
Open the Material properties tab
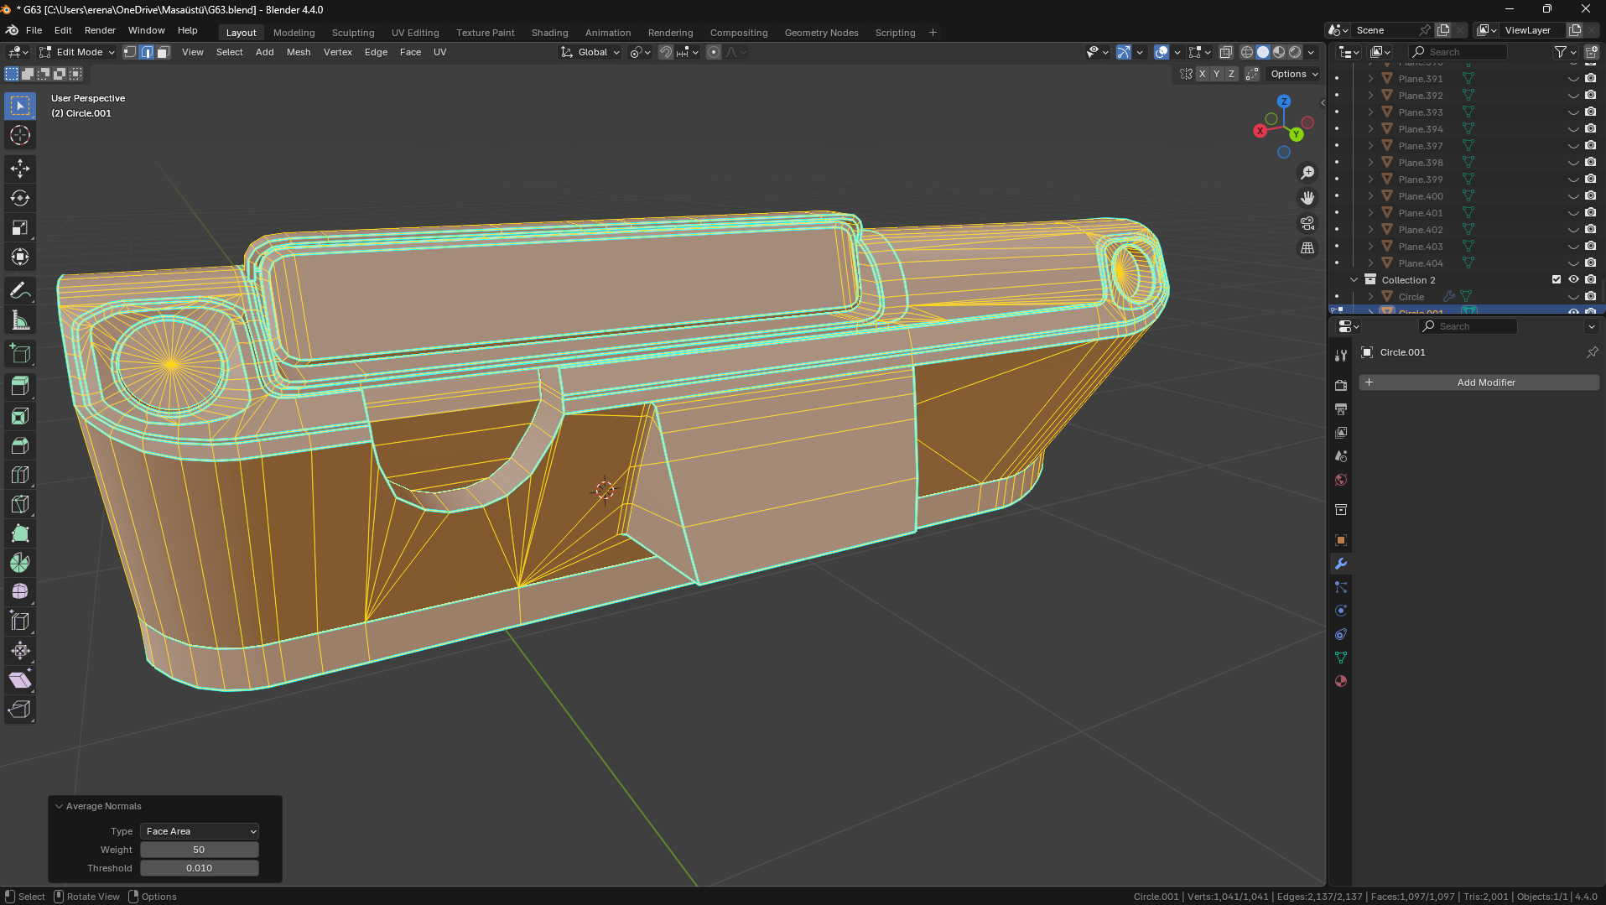tap(1340, 681)
